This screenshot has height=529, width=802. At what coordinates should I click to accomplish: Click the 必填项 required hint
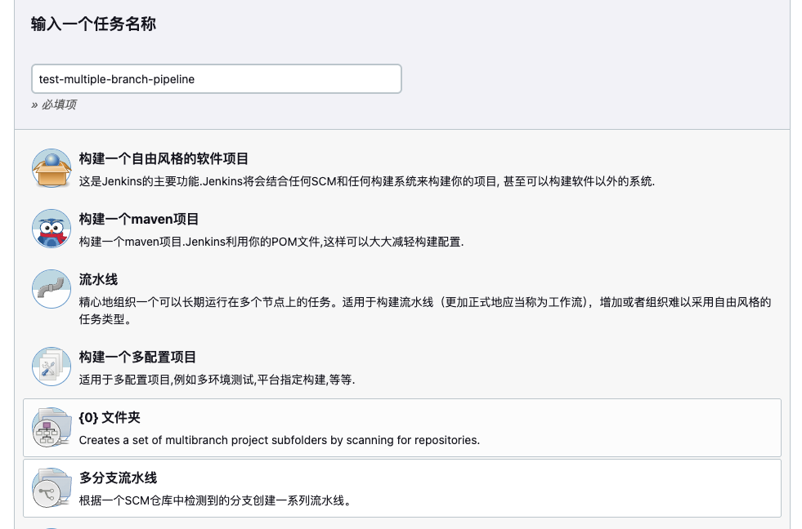coord(54,104)
